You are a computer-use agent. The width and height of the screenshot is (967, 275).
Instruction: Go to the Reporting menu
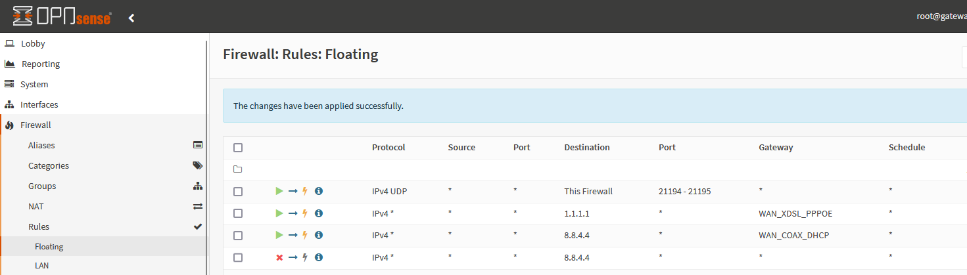tap(40, 64)
